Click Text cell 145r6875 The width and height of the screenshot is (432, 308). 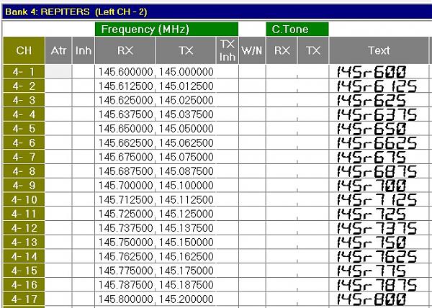pyautogui.click(x=379, y=171)
